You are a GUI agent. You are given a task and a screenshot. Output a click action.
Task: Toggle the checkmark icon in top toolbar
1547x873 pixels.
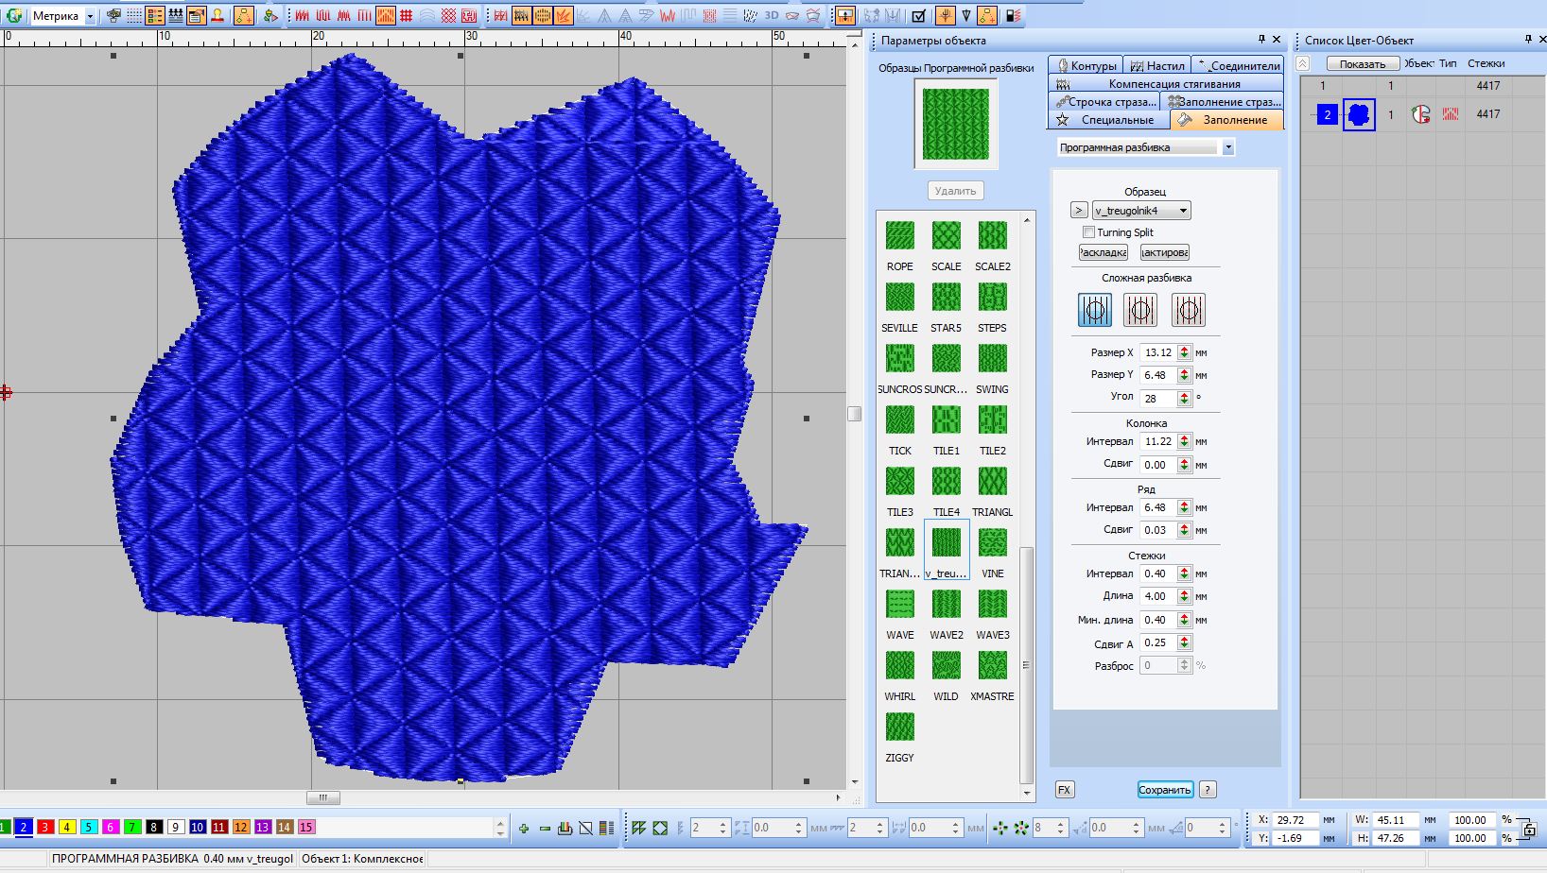point(918,16)
